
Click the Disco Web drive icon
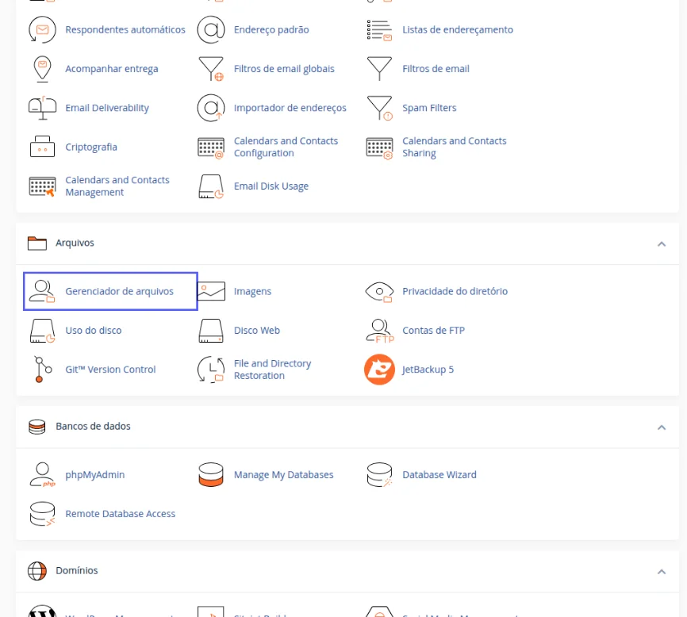[x=211, y=331]
